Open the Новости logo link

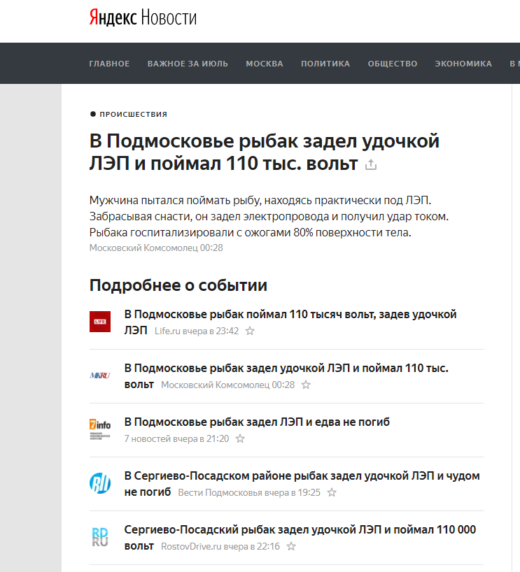point(169,17)
